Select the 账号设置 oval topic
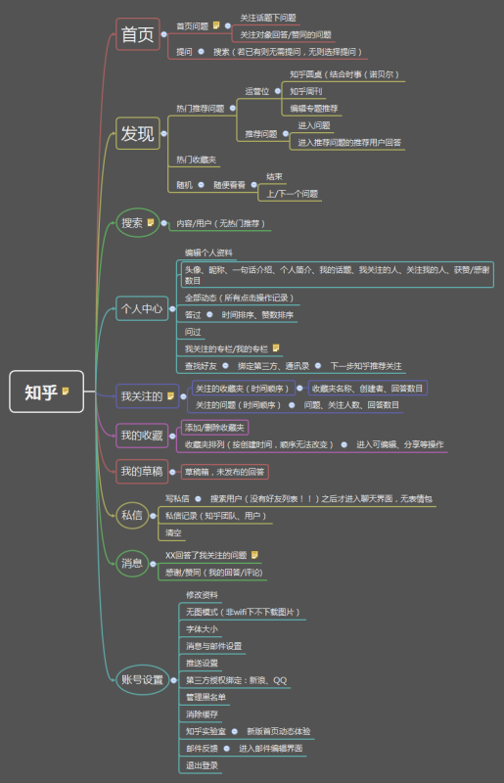 [142, 679]
